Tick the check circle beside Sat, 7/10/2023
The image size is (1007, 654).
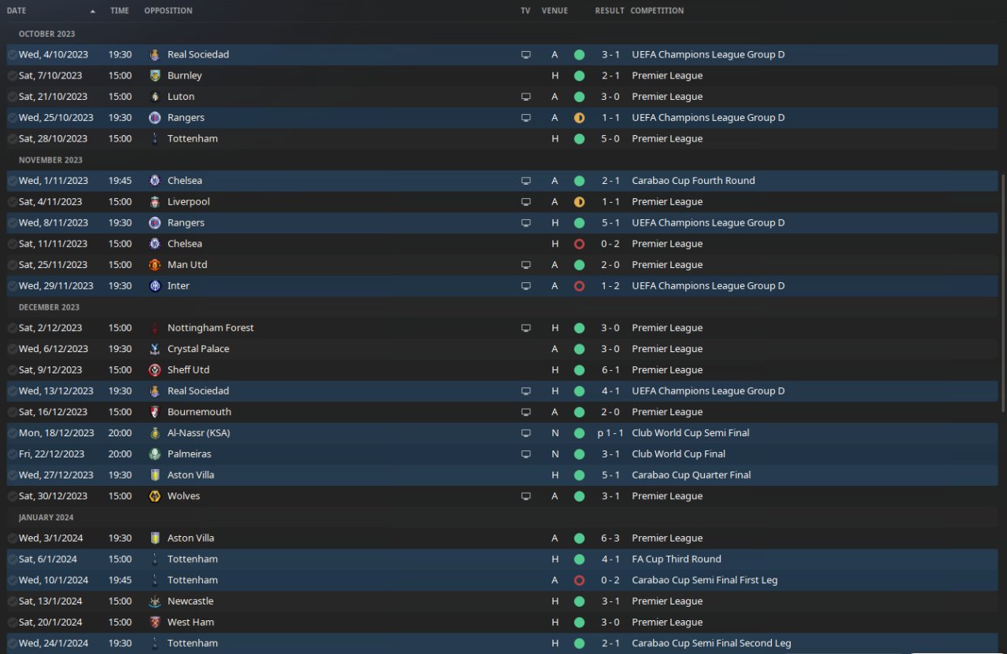click(x=12, y=76)
